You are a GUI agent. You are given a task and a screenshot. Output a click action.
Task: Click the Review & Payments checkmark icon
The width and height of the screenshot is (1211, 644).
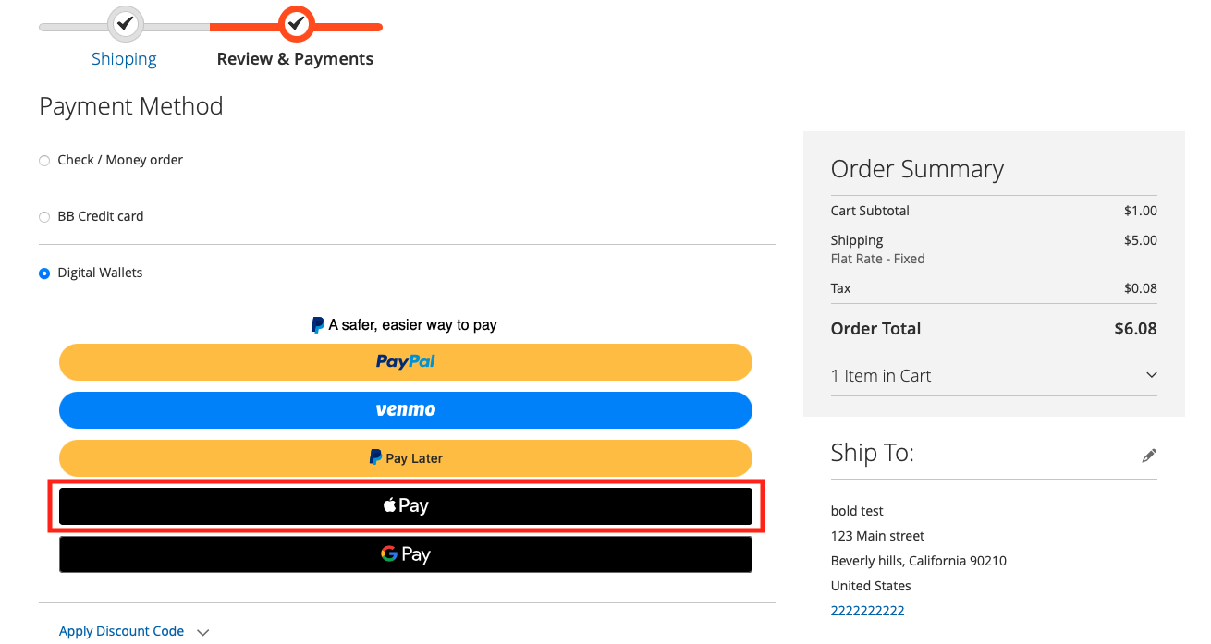[x=295, y=24]
